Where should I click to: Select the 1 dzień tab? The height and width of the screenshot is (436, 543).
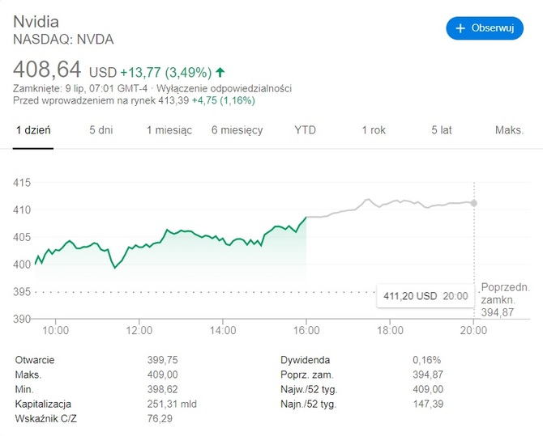click(33, 130)
